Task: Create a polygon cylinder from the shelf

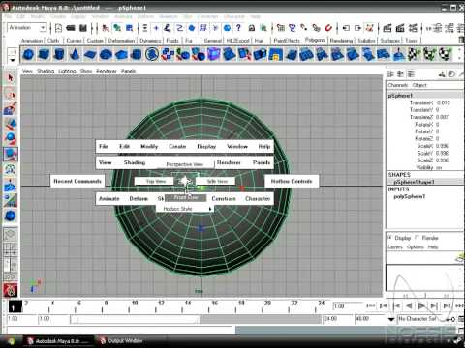Action: [59, 54]
